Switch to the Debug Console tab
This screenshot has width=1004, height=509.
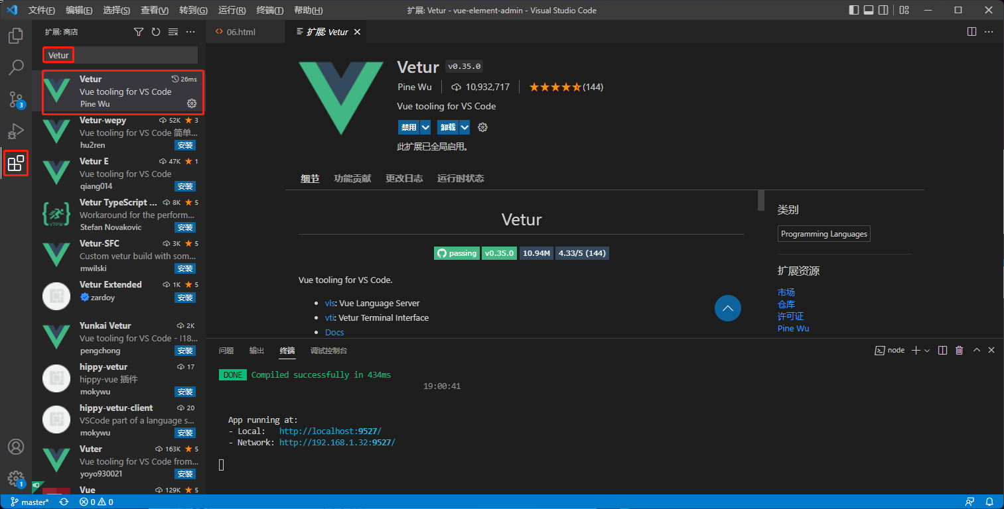coord(328,350)
